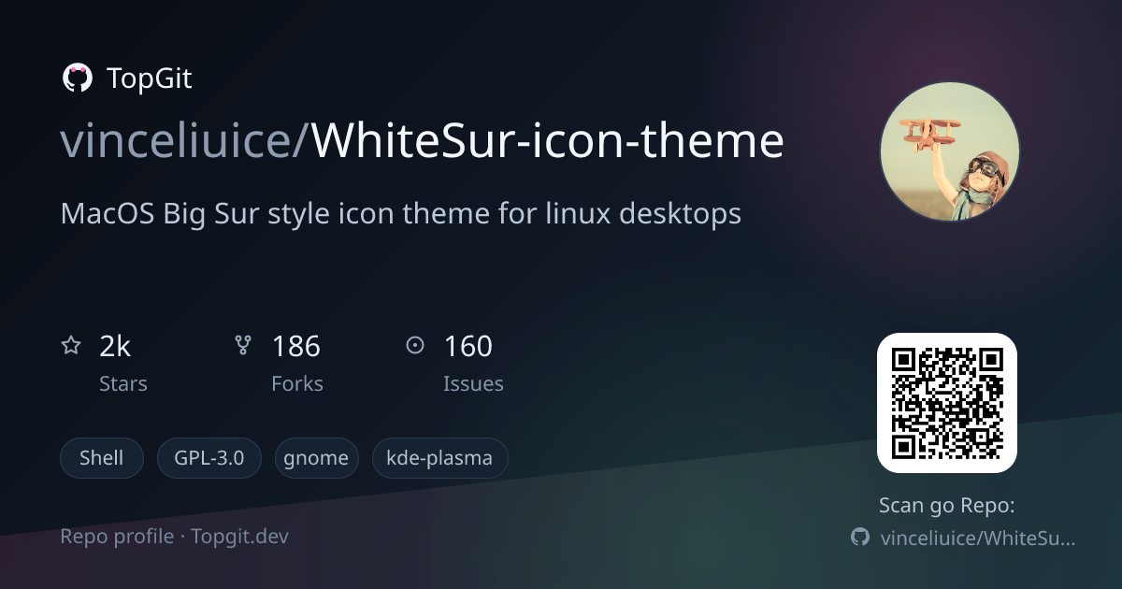This screenshot has height=589, width=1122.
Task: Click the Stars star icon
Action: click(71, 346)
